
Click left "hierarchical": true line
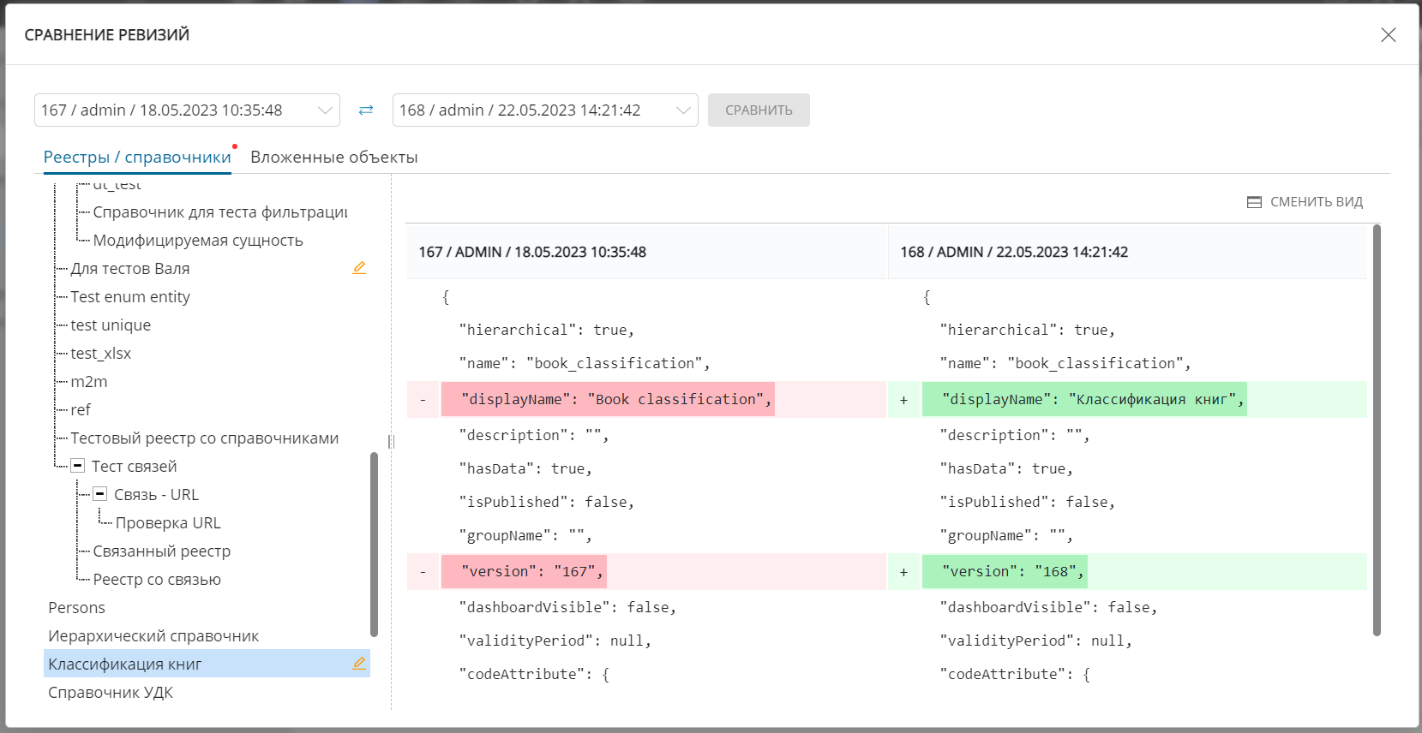(x=547, y=330)
